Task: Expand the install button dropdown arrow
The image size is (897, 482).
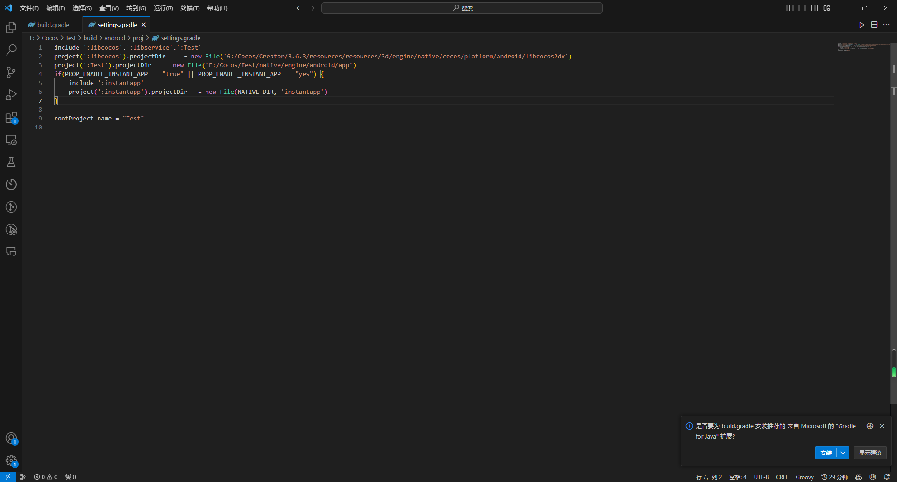Action: pyautogui.click(x=843, y=453)
